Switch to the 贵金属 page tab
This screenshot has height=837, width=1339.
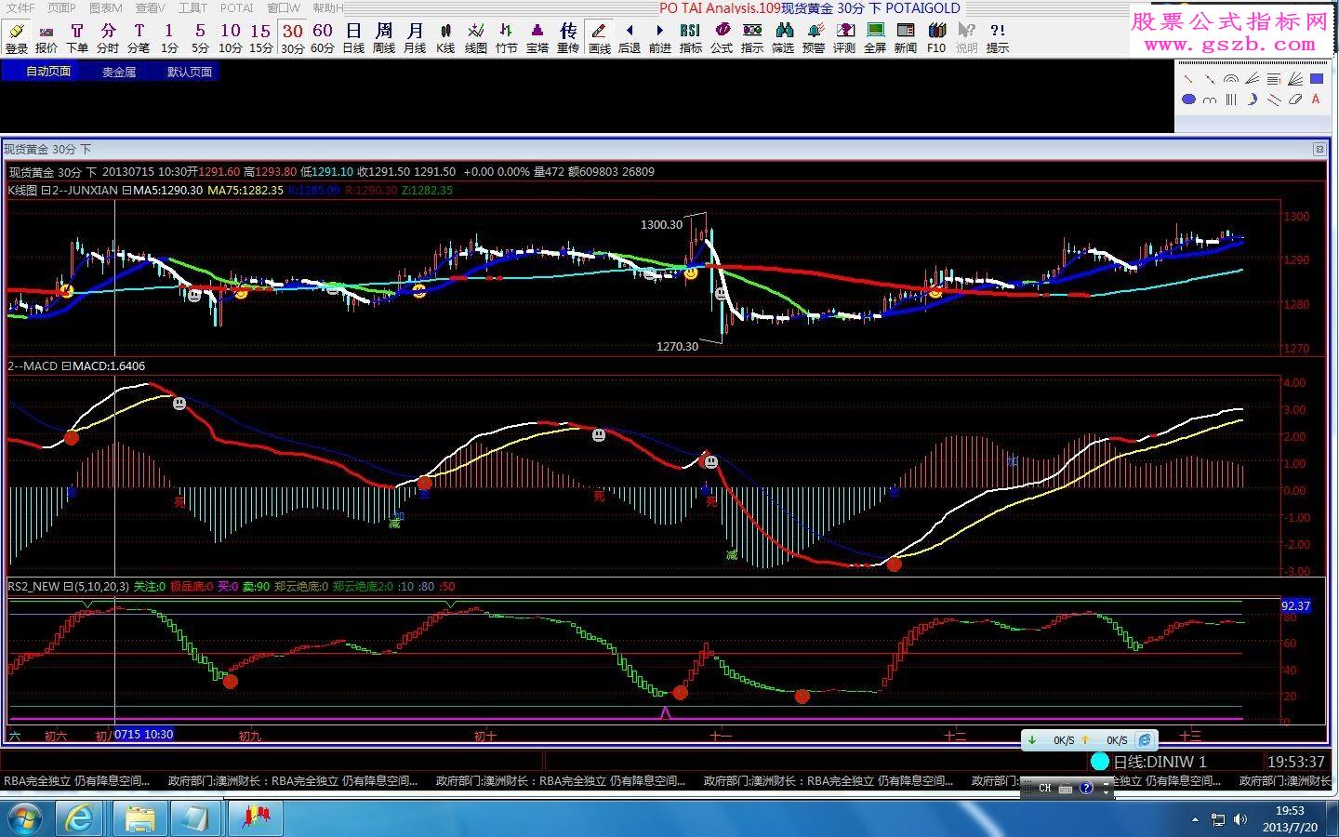click(x=119, y=72)
